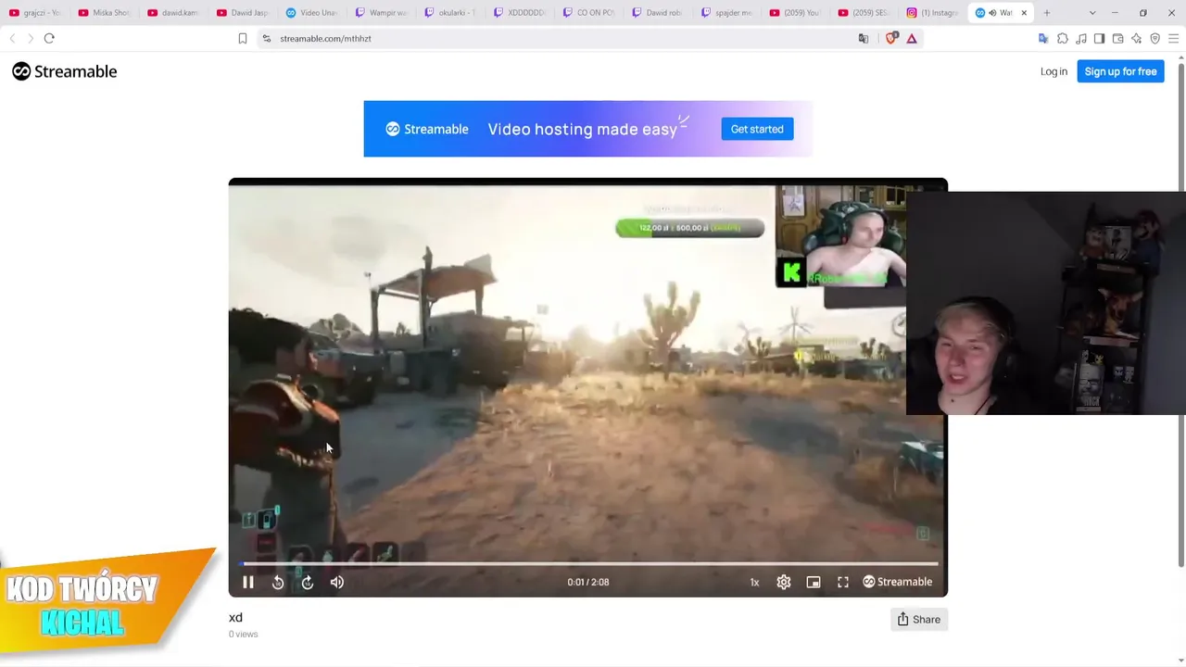
Task: Mute the video volume
Action: 337,582
